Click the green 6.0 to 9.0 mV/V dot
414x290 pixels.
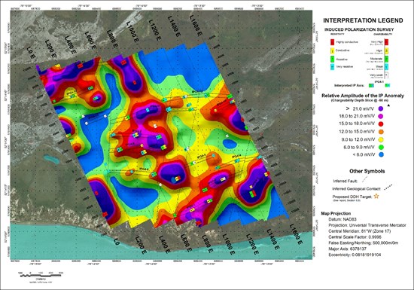click(x=381, y=147)
